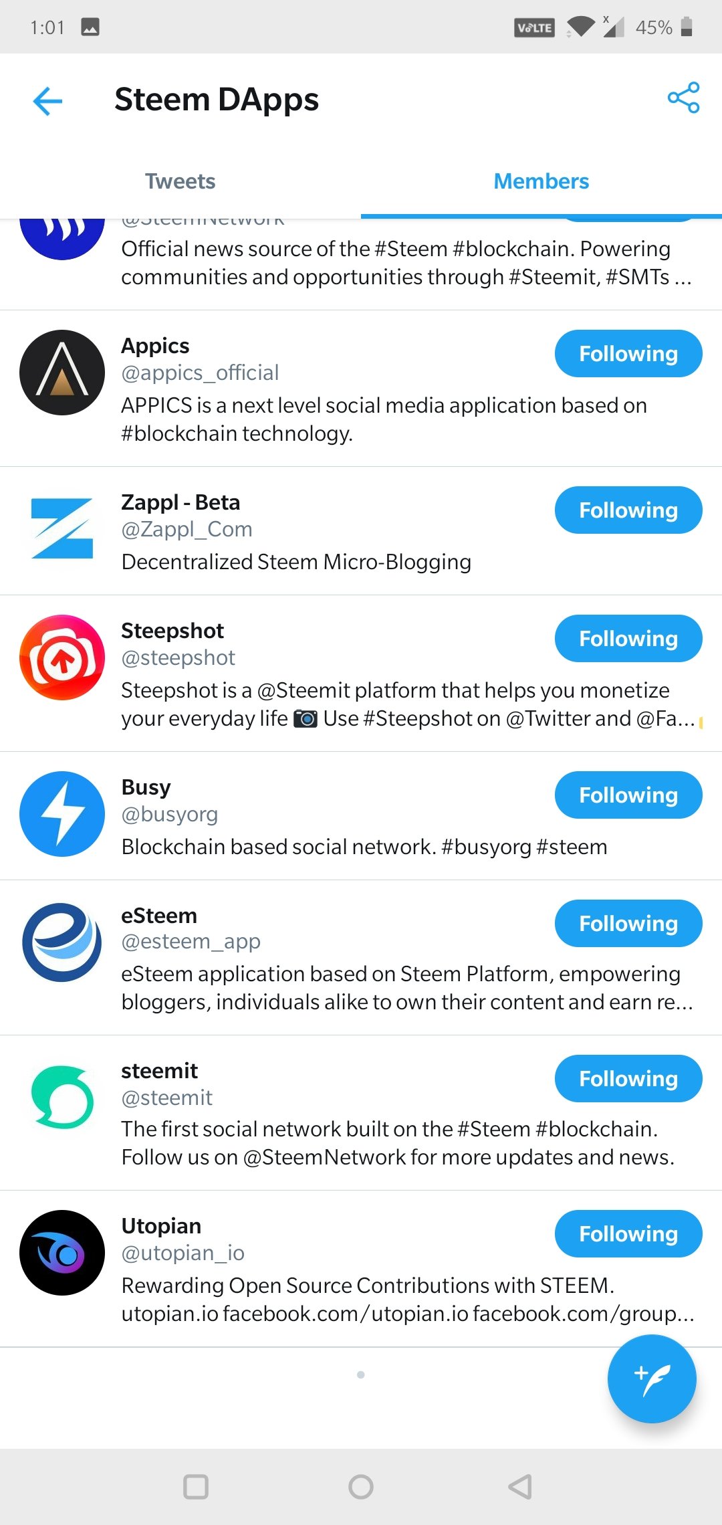Select the Members tab

pyautogui.click(x=541, y=181)
